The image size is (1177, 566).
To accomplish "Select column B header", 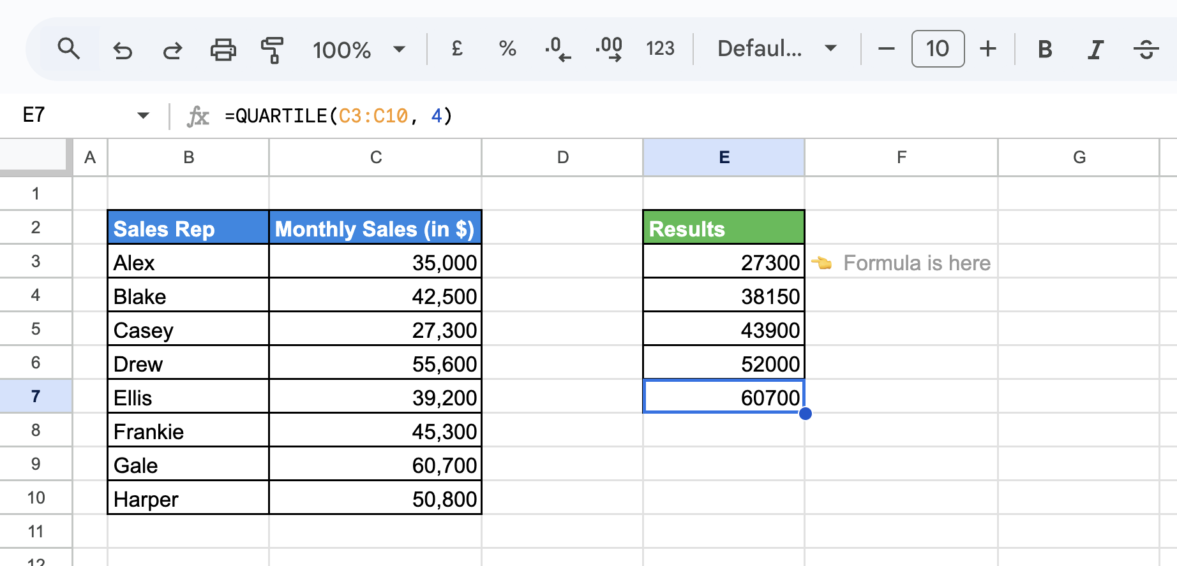I will click(x=188, y=157).
